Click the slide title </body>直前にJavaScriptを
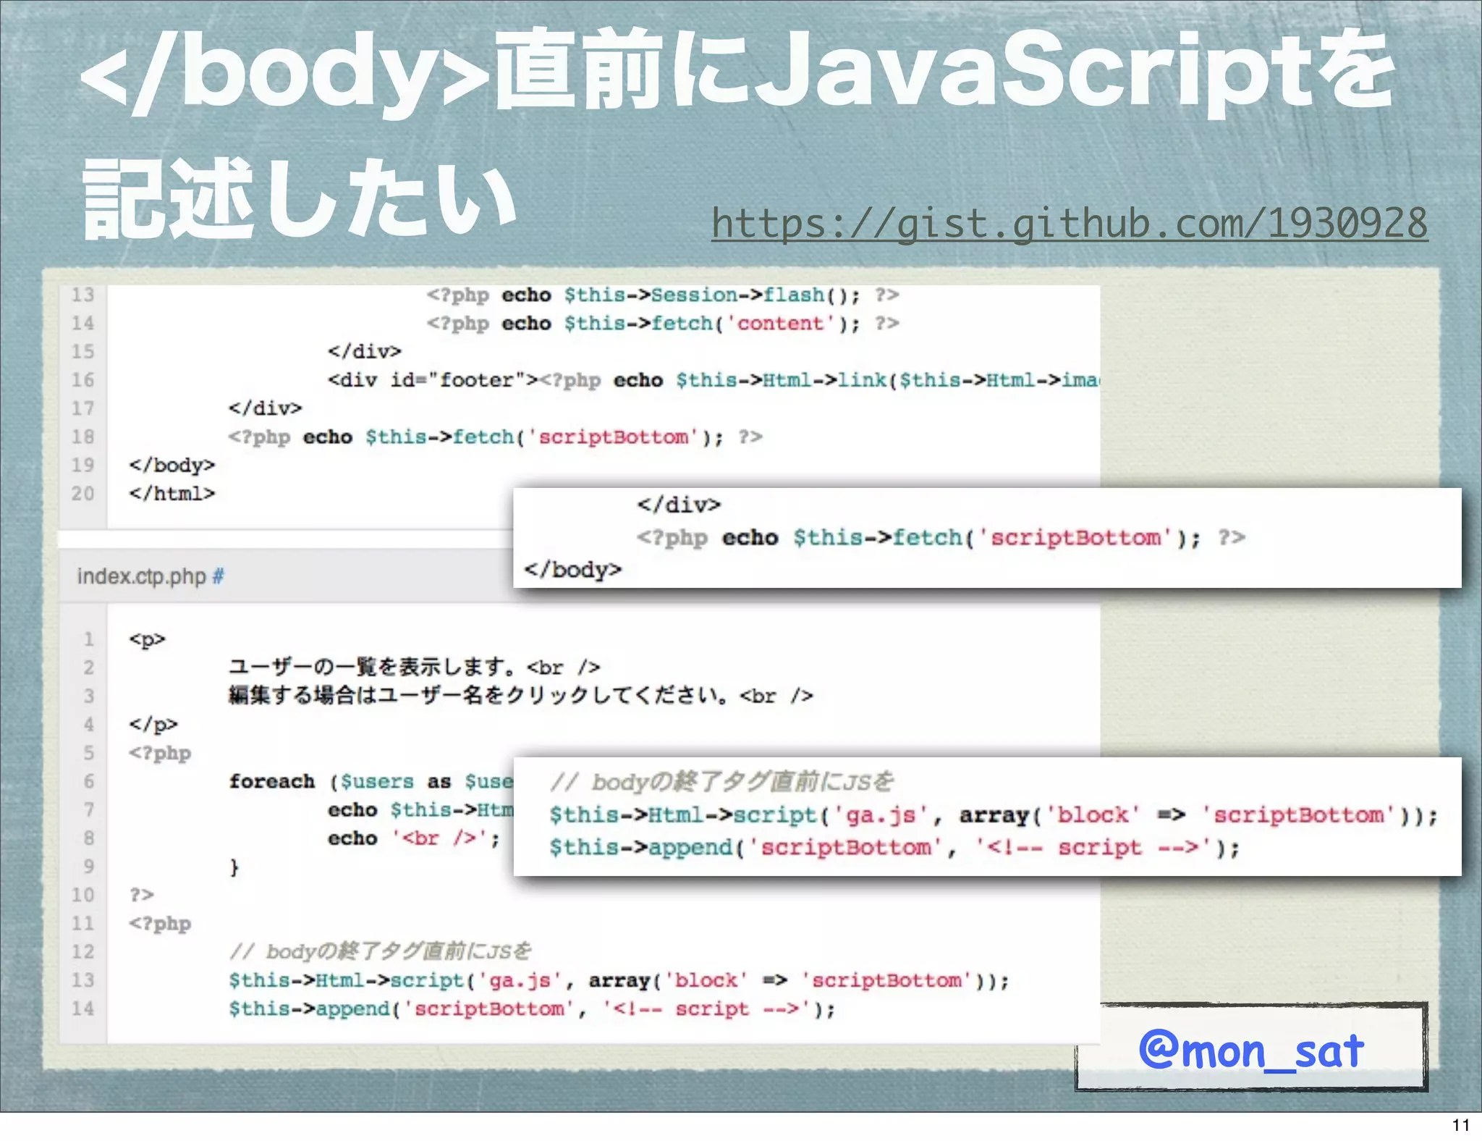The height and width of the screenshot is (1141, 1482). point(737,71)
